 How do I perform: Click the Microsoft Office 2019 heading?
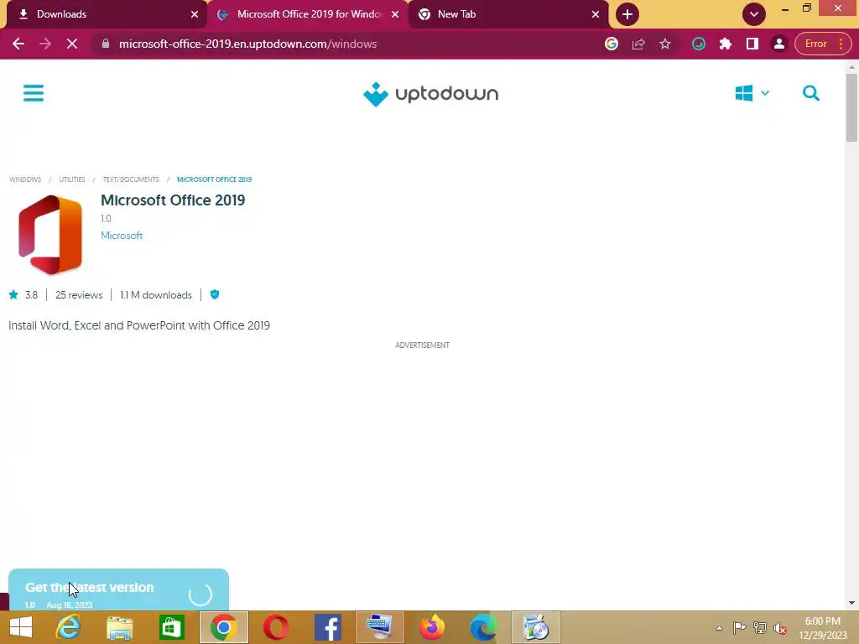tap(173, 200)
